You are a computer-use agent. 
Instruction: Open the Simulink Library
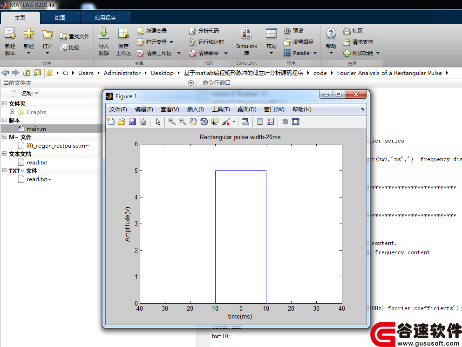[x=246, y=41]
